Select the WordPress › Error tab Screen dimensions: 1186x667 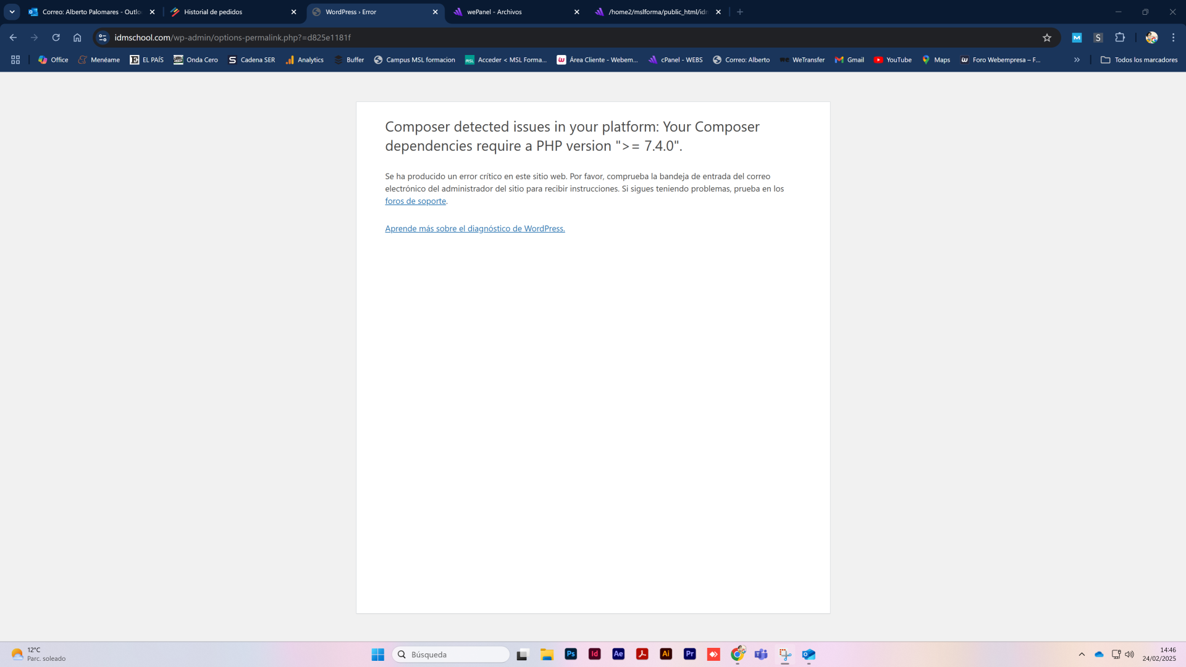374,12
